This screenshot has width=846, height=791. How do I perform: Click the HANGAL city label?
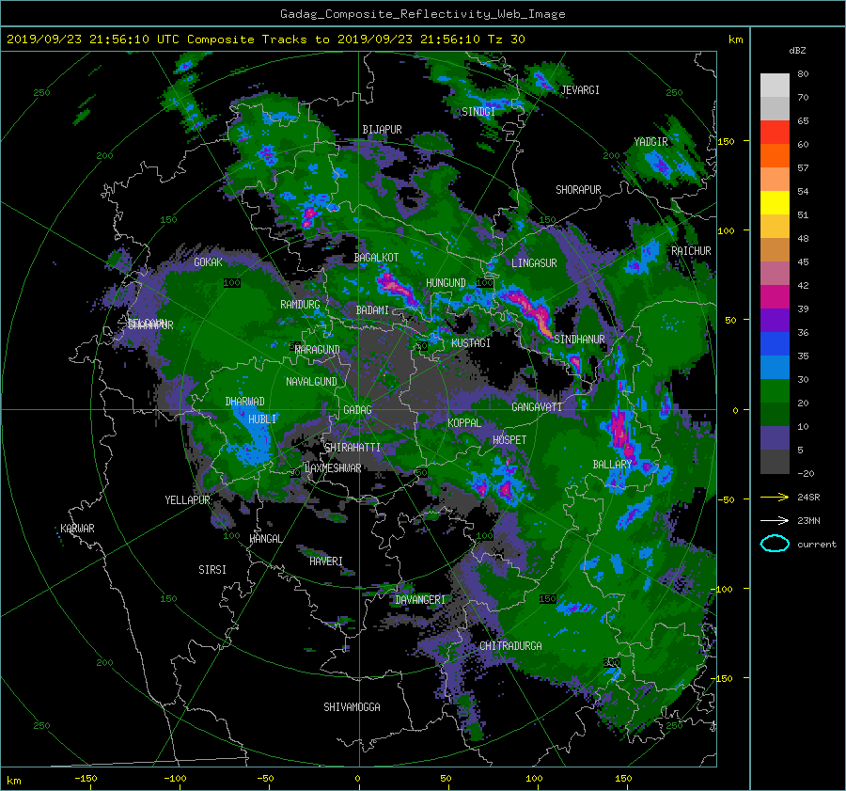tap(265, 539)
